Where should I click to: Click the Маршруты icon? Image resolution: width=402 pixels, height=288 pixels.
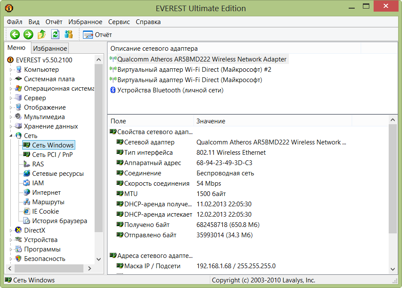tap(27, 202)
